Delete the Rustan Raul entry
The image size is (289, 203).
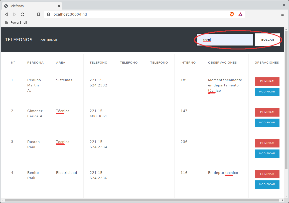267,143
